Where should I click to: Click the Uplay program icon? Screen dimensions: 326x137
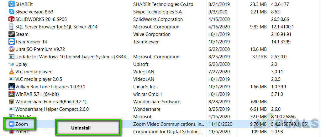[11, 64]
